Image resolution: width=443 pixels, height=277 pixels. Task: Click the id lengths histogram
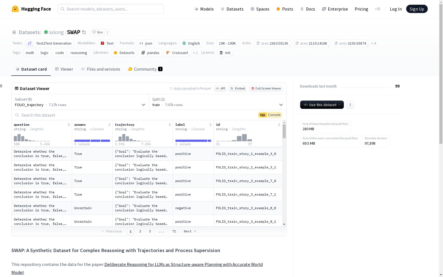coord(234,138)
